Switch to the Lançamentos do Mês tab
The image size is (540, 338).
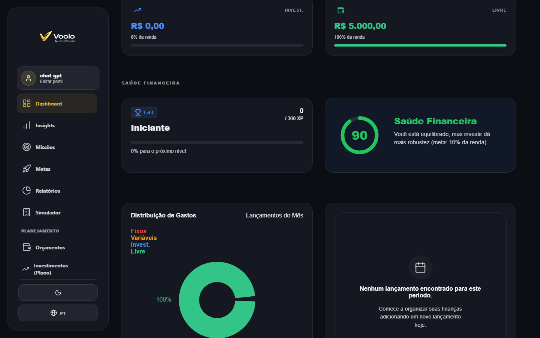[x=275, y=215]
